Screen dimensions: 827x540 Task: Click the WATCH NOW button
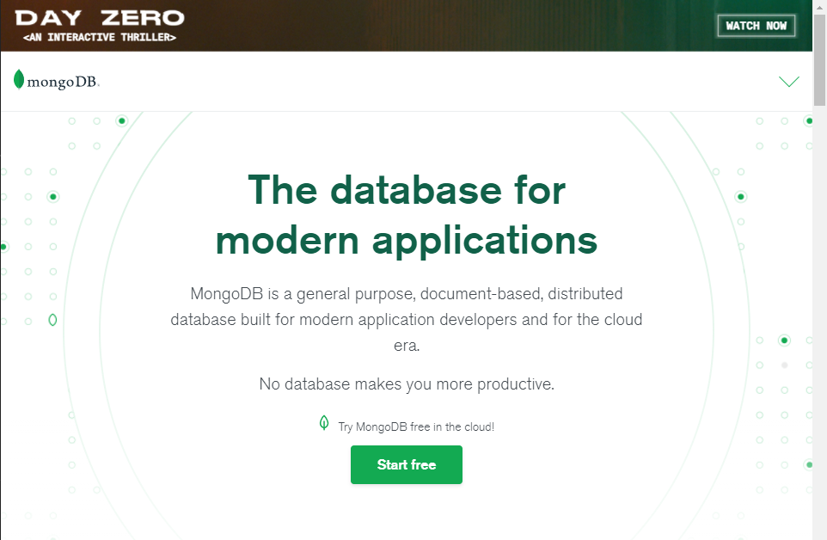(x=757, y=25)
